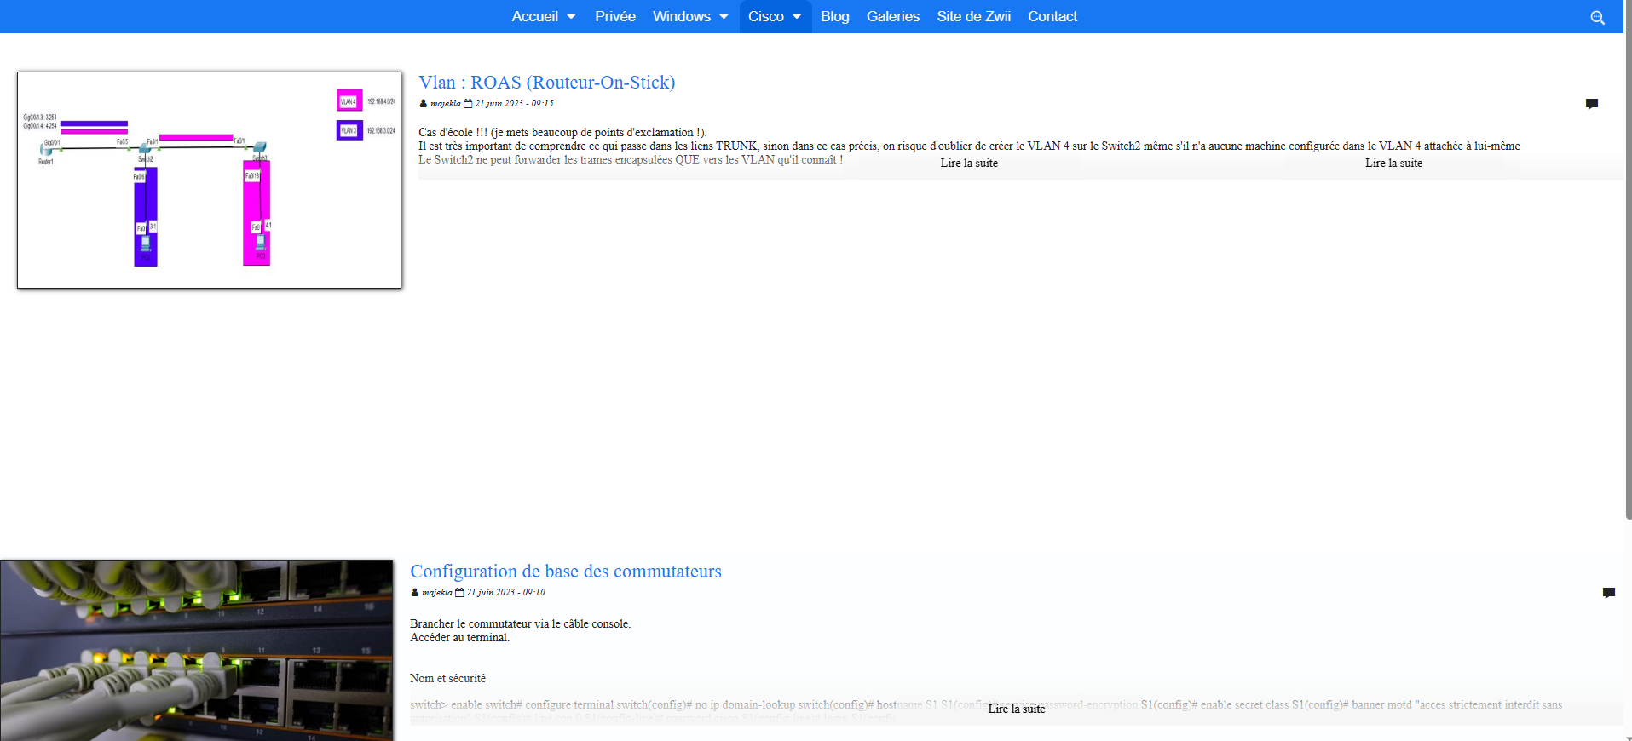
Task: Click the vertical page scrollbar
Action: click(1628, 256)
